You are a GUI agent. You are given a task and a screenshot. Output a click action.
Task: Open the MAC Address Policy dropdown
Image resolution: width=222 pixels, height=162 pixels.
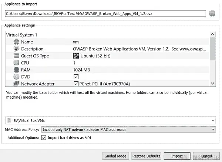[x=213, y=130]
